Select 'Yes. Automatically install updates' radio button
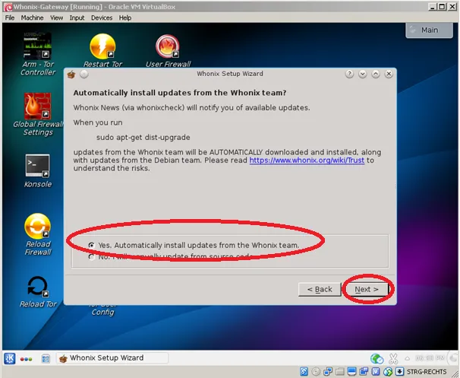The width and height of the screenshot is (460, 378). pos(92,245)
